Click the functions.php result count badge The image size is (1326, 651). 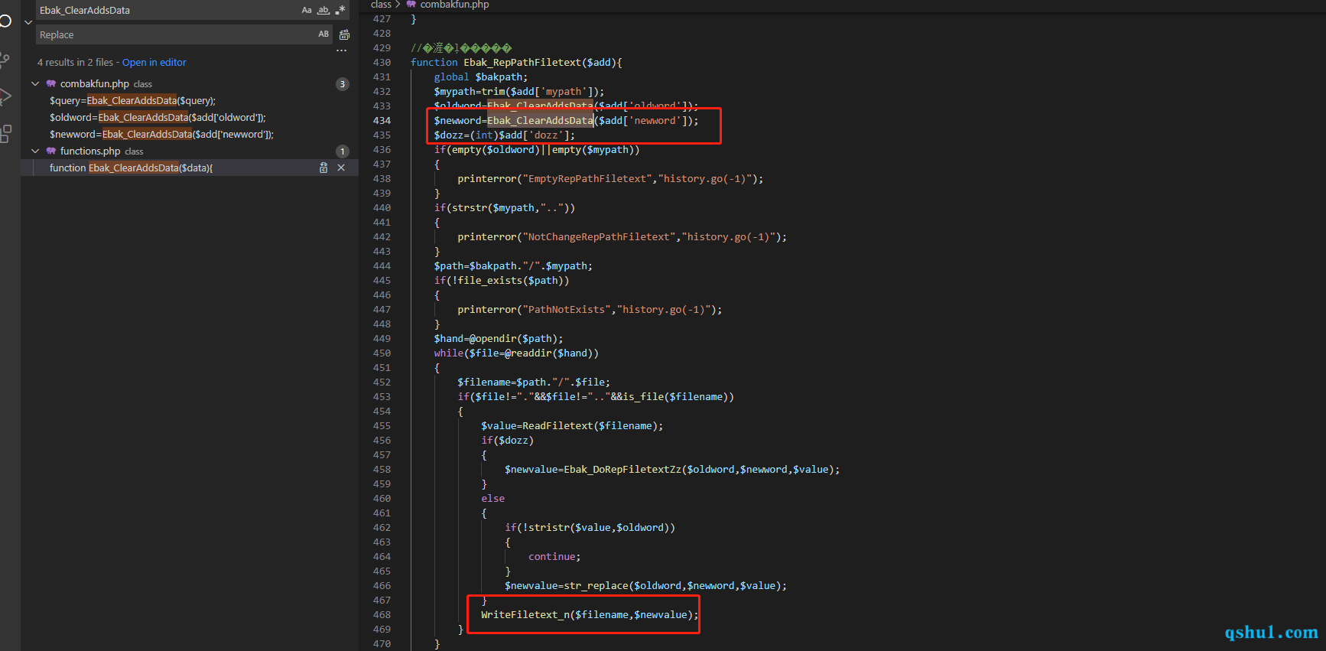tap(343, 151)
